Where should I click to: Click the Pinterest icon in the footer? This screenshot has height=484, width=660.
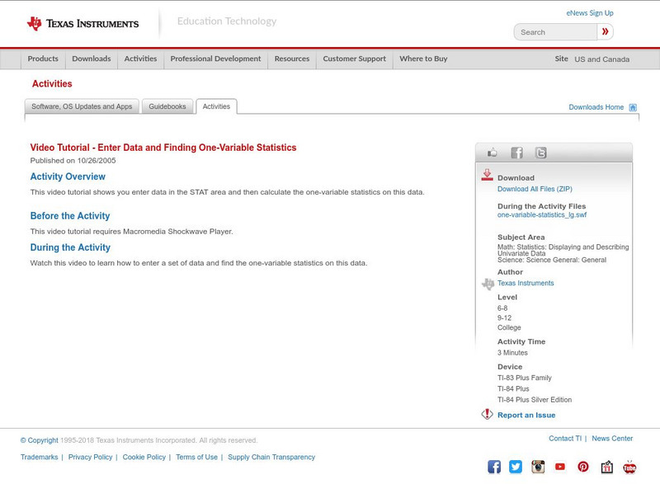pos(584,468)
